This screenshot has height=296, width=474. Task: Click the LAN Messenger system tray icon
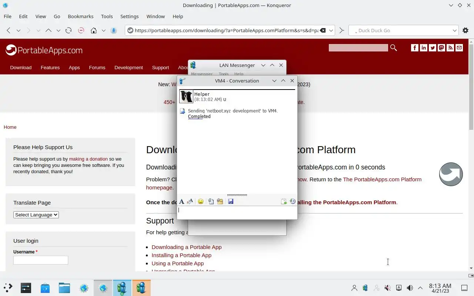(365, 288)
